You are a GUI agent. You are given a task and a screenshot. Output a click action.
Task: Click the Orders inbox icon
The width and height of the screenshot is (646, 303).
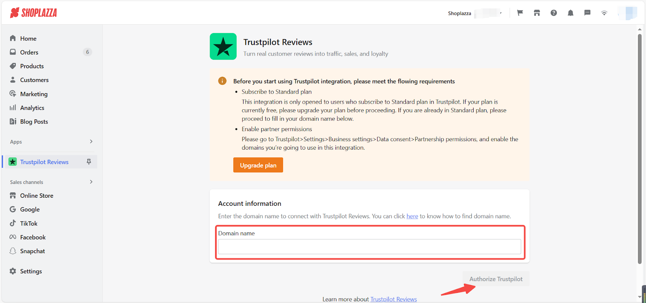click(13, 52)
